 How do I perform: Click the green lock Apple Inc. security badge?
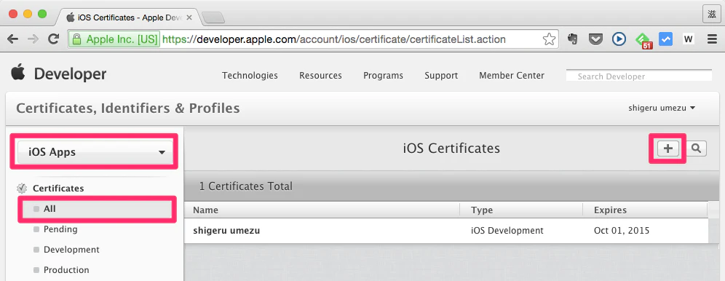[x=115, y=39]
